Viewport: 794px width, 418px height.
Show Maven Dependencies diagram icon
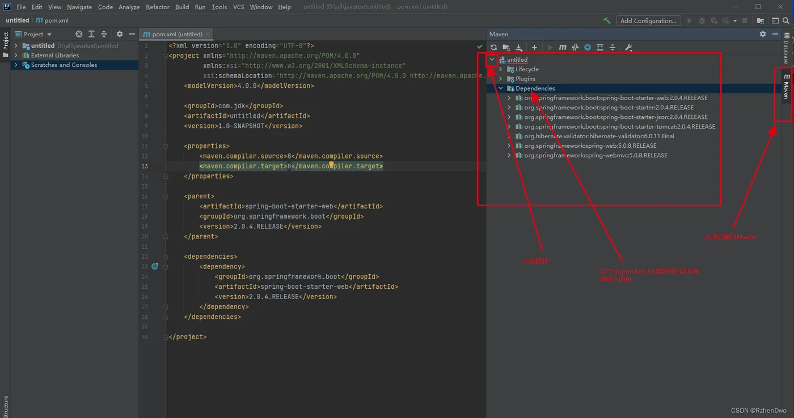[x=600, y=48]
